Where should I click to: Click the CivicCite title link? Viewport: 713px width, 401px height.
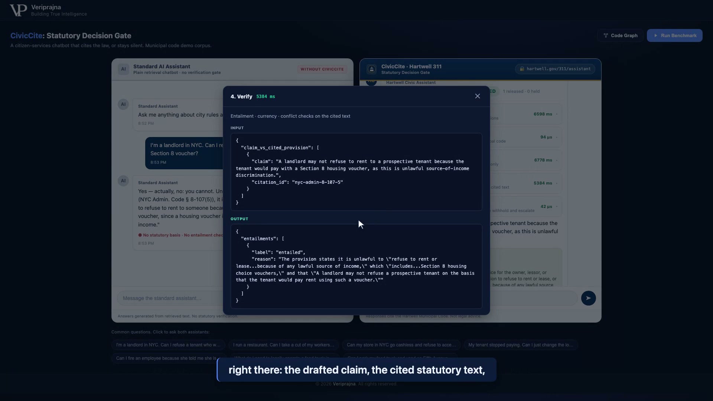pyautogui.click(x=26, y=36)
